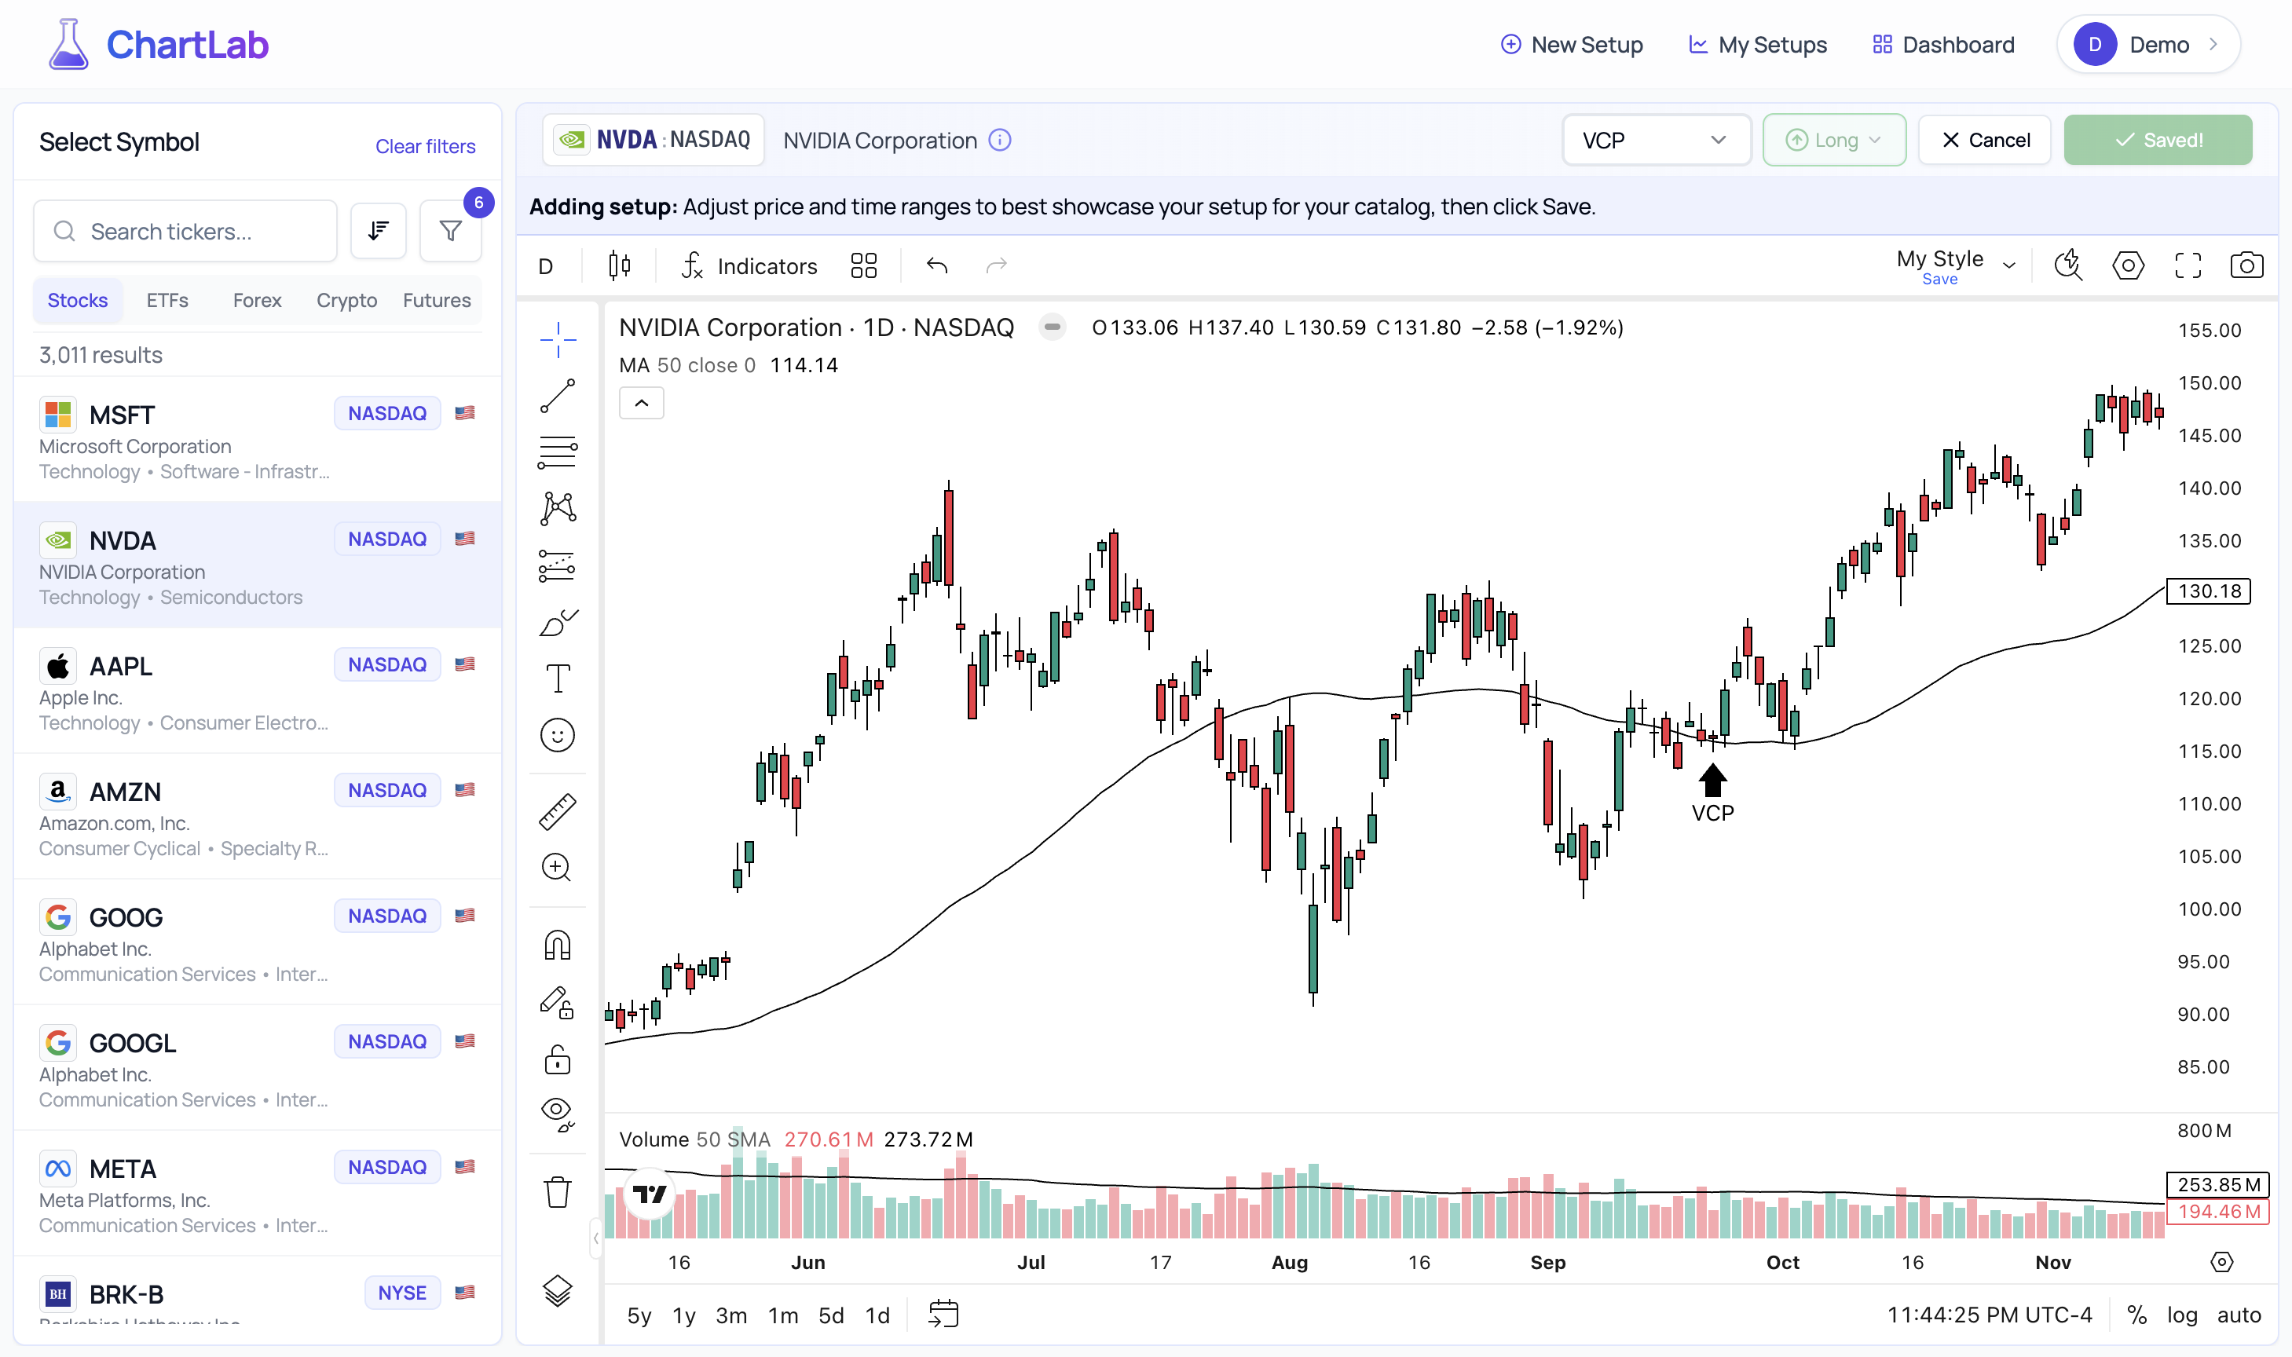The image size is (2292, 1357).
Task: Click the Saved! button
Action: pos(2158,140)
